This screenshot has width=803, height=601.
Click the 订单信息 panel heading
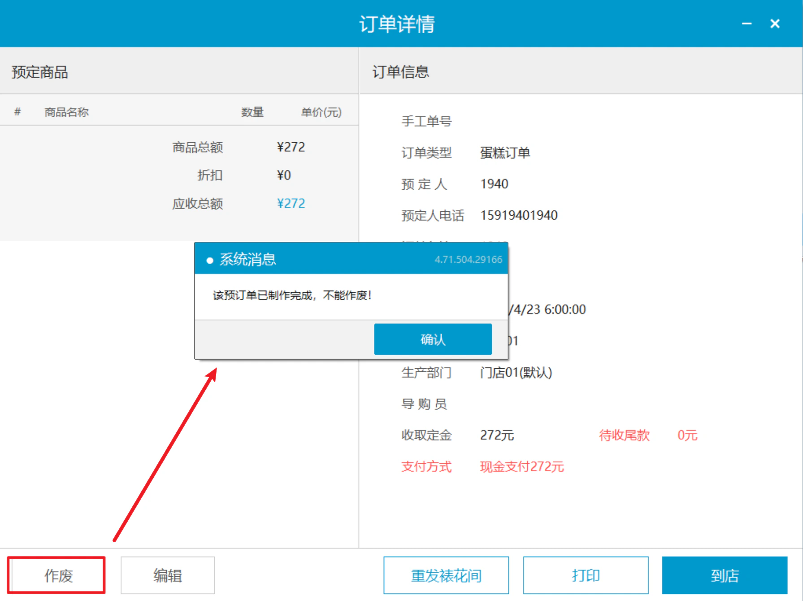tap(400, 72)
